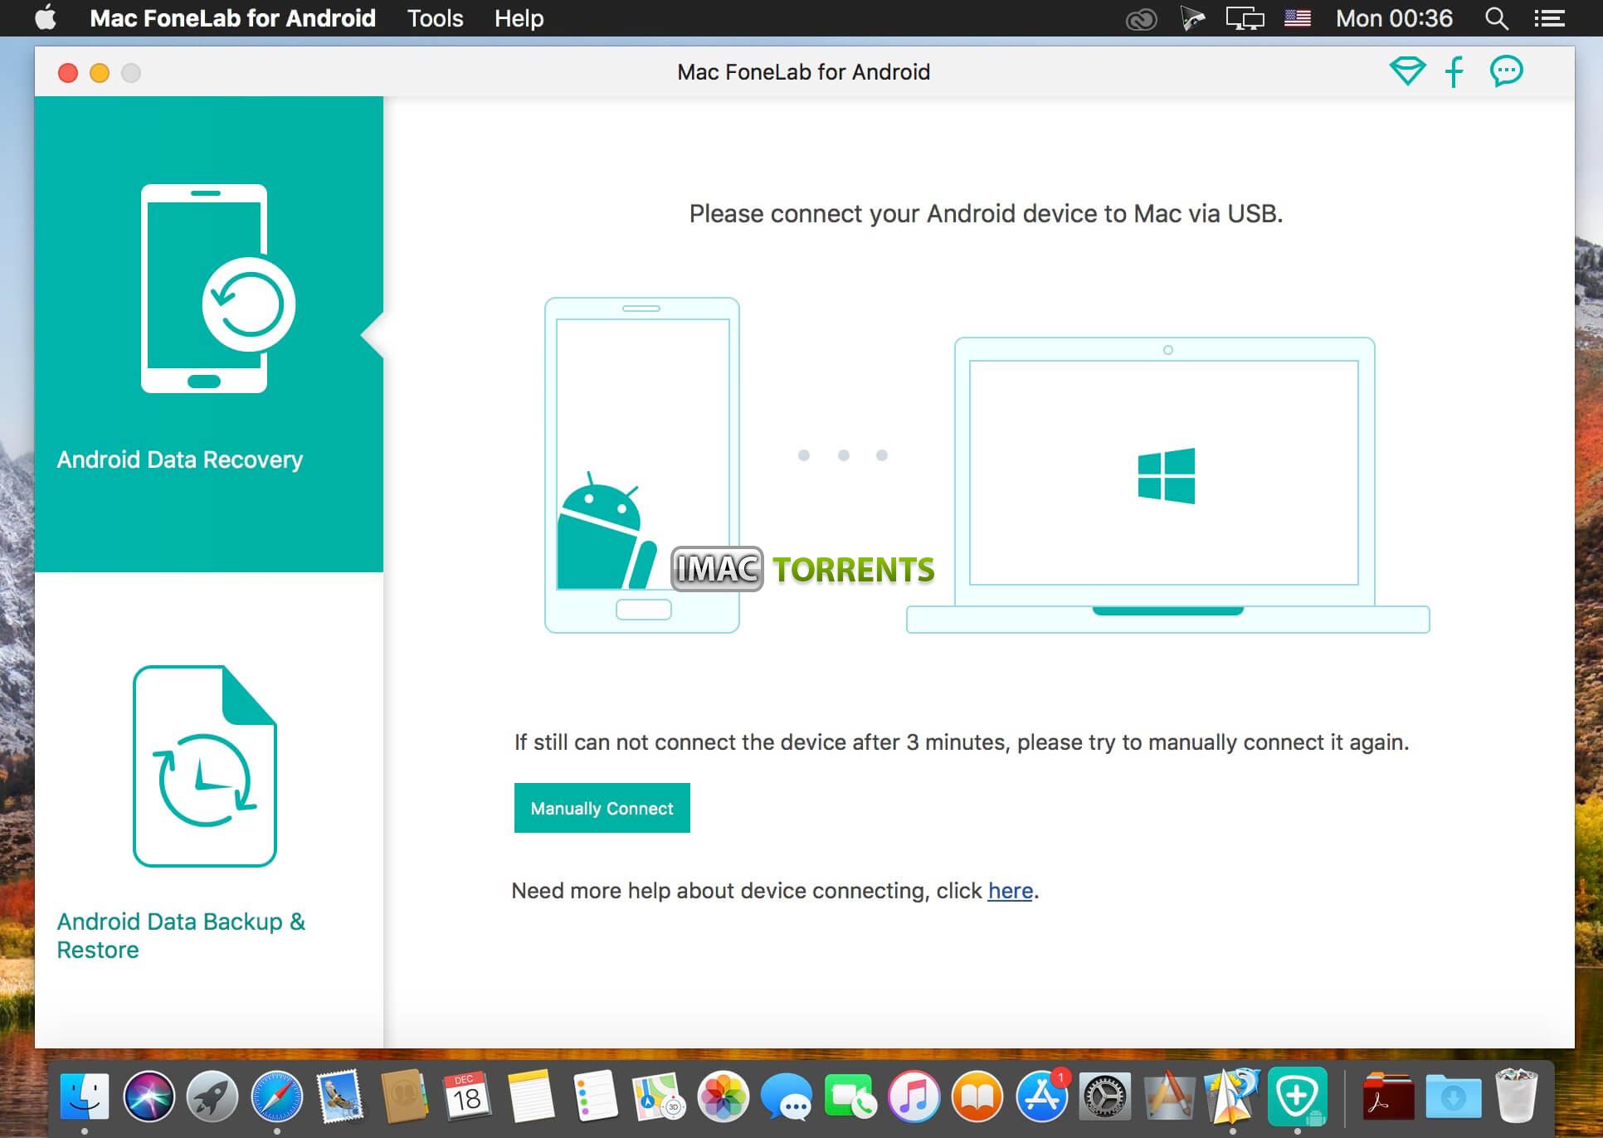Open the Tools menu
Screen dimensions: 1603x1138
[x=436, y=18]
